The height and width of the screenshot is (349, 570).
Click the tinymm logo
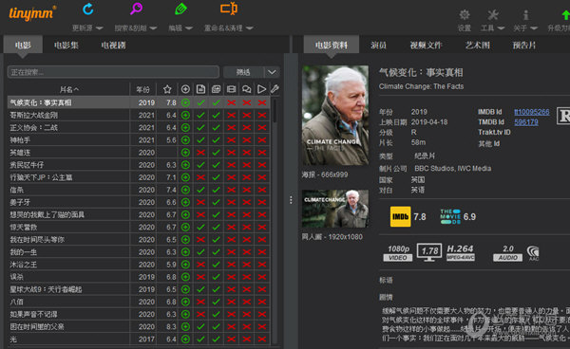click(32, 13)
